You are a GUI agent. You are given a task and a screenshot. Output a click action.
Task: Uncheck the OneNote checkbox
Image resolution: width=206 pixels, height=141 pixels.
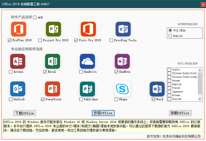[x=116, y=72]
